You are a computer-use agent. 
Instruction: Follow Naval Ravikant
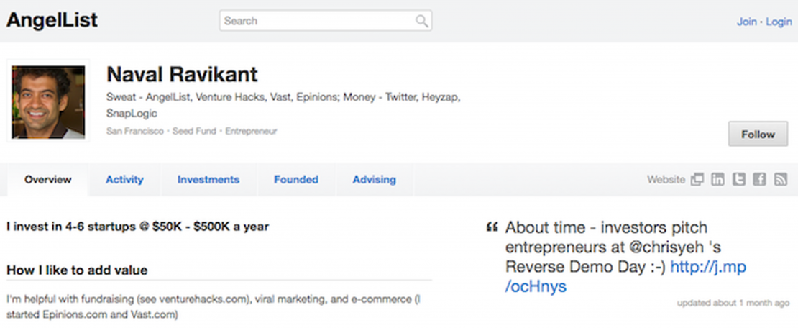pos(758,134)
